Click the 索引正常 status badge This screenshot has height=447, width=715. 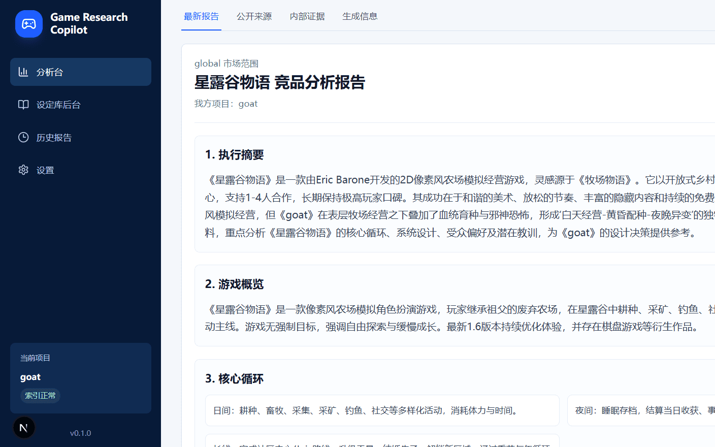point(40,395)
